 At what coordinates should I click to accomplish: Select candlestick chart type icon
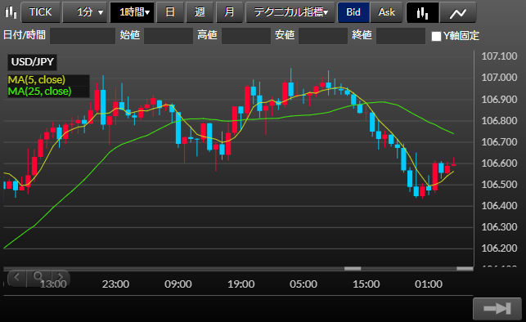coord(422,12)
